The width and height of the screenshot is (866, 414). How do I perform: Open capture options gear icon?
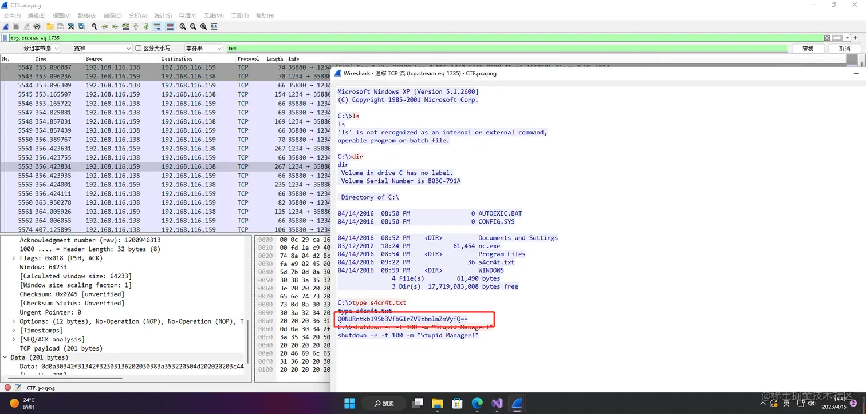coord(37,26)
